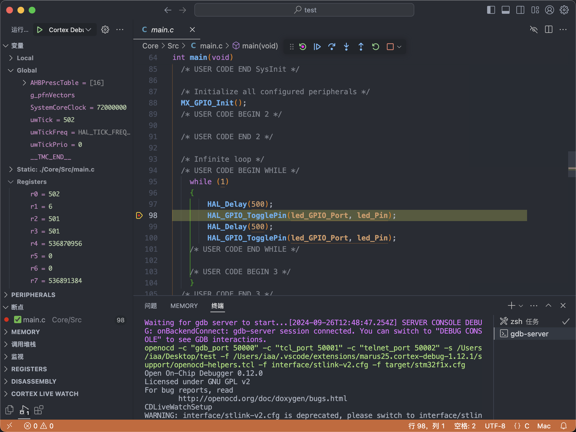
Task: Create a new terminal with plus icon
Action: pos(511,306)
